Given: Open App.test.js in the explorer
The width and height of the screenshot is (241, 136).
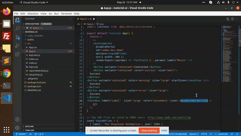Looking at the screenshot, I should point(34,55).
